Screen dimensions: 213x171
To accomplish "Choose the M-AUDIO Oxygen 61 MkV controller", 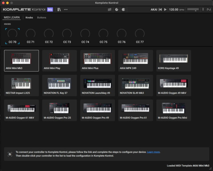I will tap(21, 110).
